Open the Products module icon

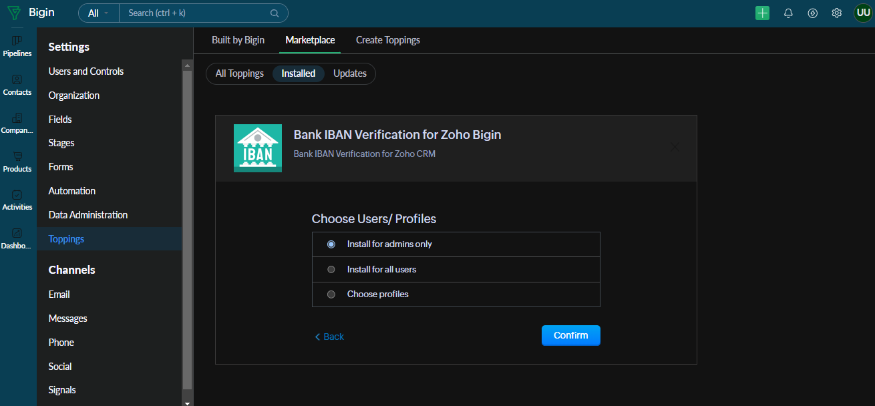tap(17, 156)
